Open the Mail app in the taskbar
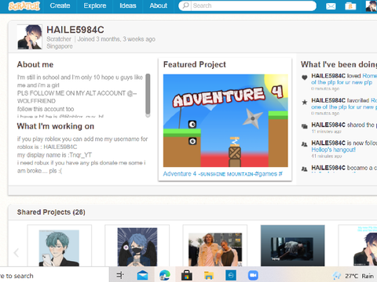 [x=142, y=276]
